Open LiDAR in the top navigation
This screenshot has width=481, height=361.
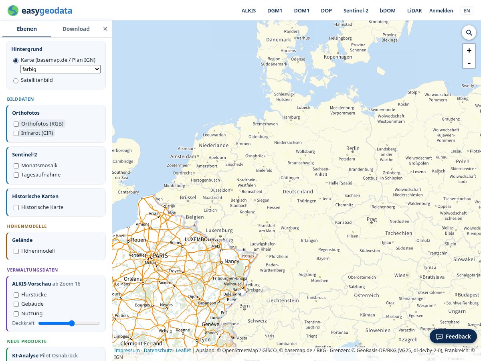click(x=414, y=11)
